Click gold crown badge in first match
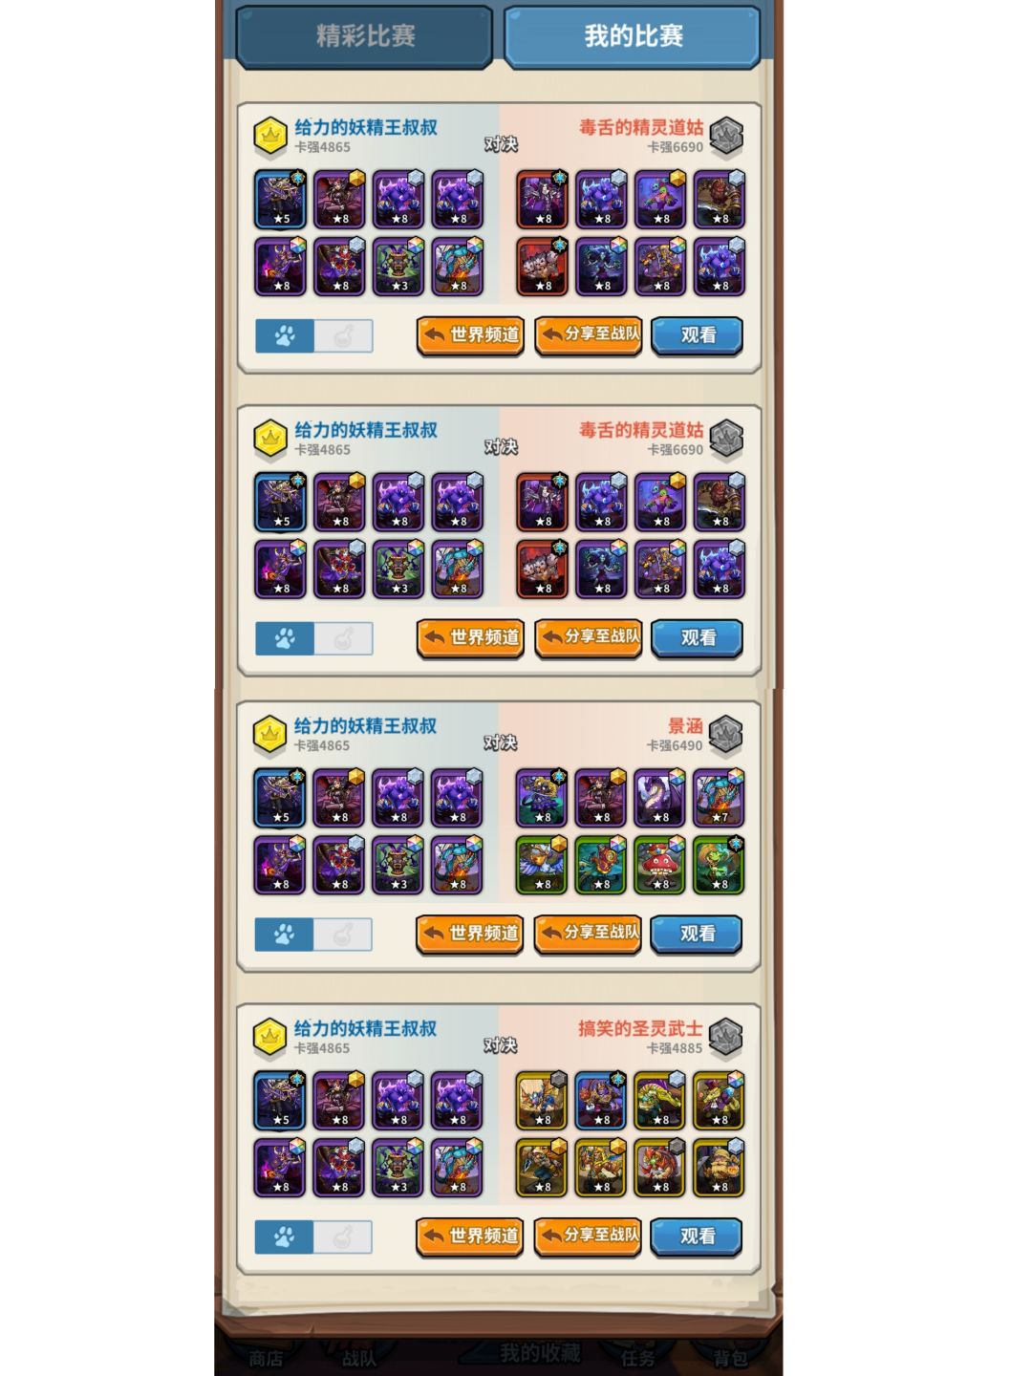Image resolution: width=1032 pixels, height=1376 pixels. click(270, 137)
